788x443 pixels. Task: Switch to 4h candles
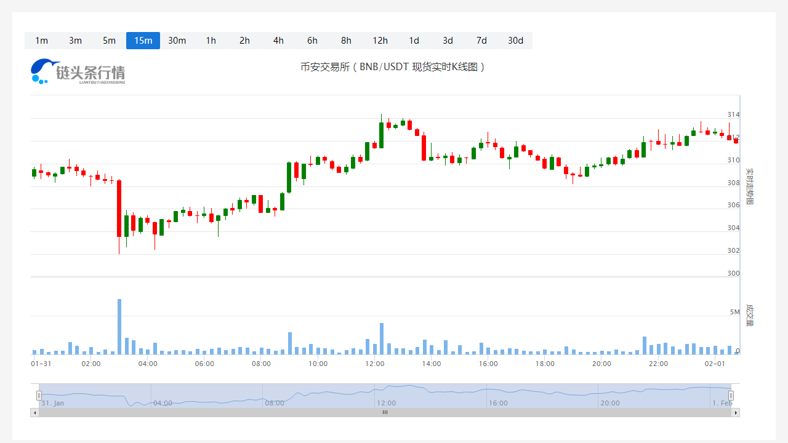tap(278, 41)
